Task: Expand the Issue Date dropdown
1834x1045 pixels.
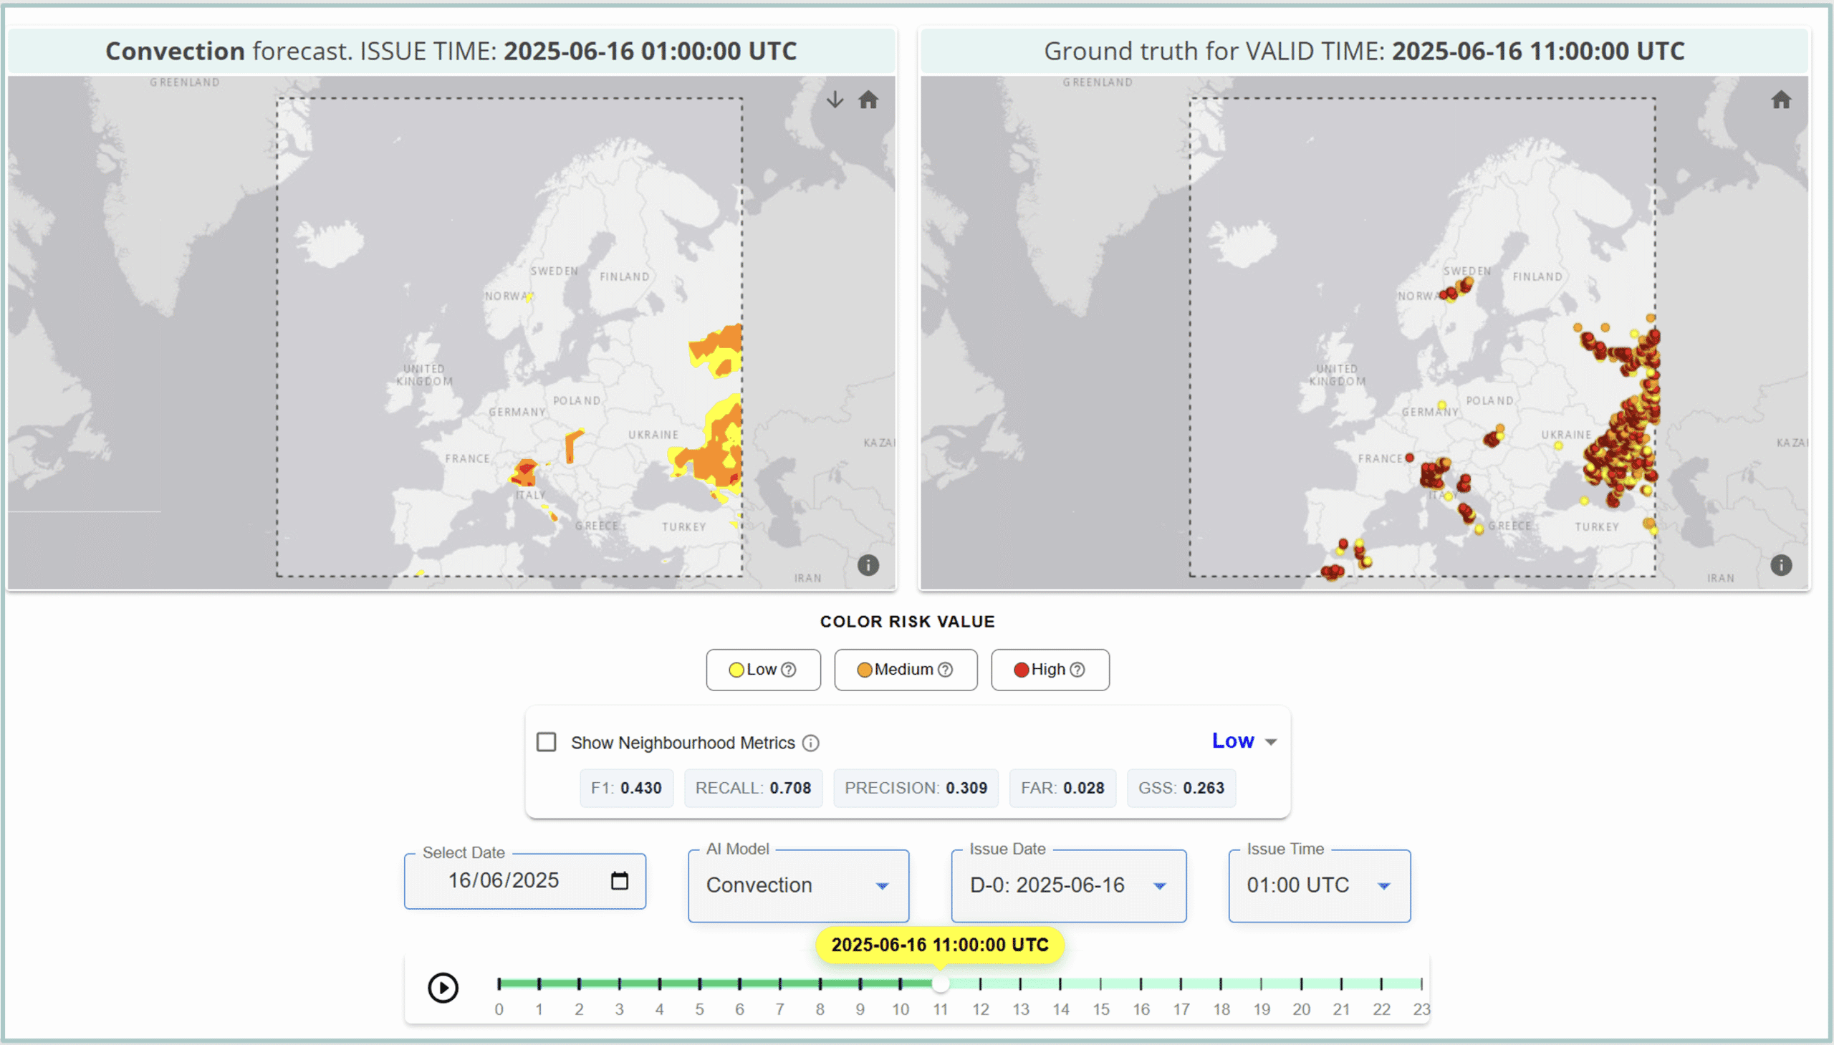Action: coord(1069,886)
